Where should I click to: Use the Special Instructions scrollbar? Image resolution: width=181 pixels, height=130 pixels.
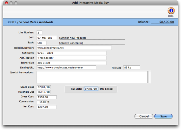click(149, 77)
